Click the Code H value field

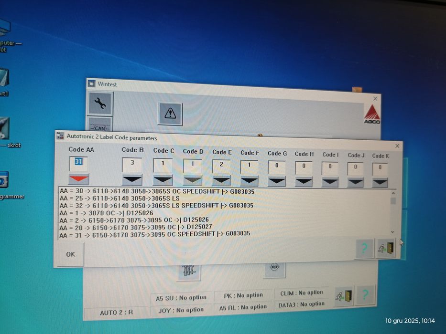point(304,168)
